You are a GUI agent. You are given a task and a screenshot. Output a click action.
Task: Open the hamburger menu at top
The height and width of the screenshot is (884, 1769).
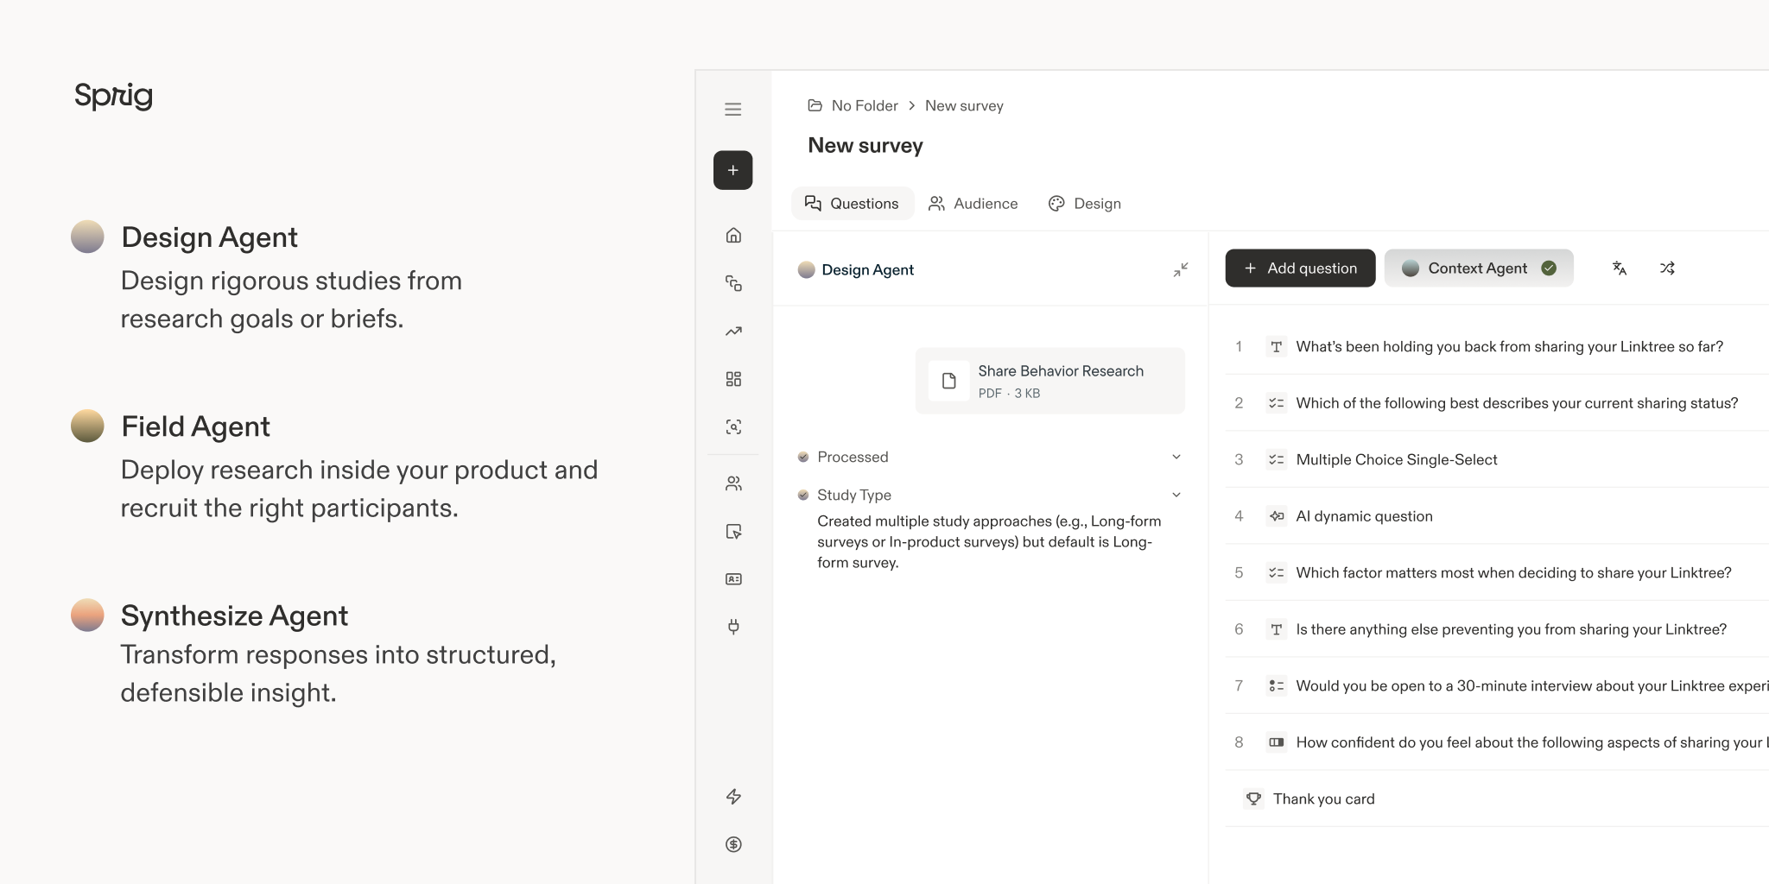pos(732,109)
